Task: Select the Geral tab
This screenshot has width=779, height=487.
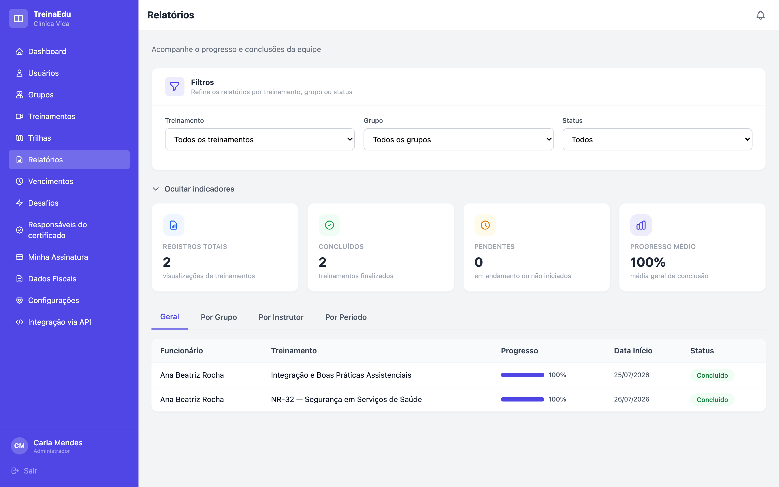Action: [x=170, y=317]
